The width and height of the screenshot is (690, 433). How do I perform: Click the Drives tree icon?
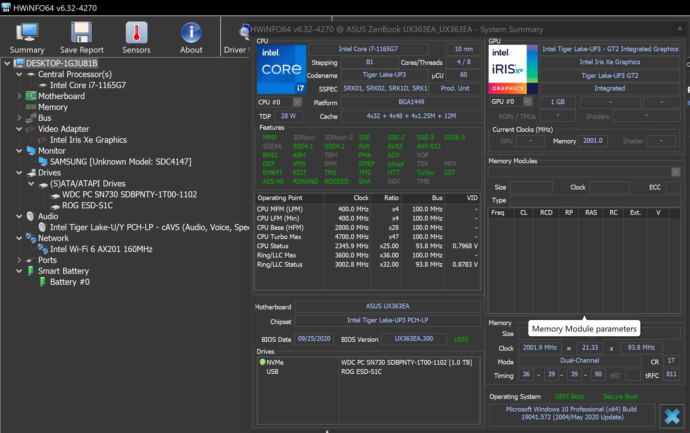31,172
